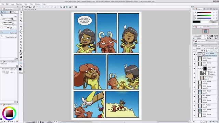Image resolution: width=219 pixels, height=123 pixels.
Task: Select the Balloon pen sub tool
Action: (9, 28)
